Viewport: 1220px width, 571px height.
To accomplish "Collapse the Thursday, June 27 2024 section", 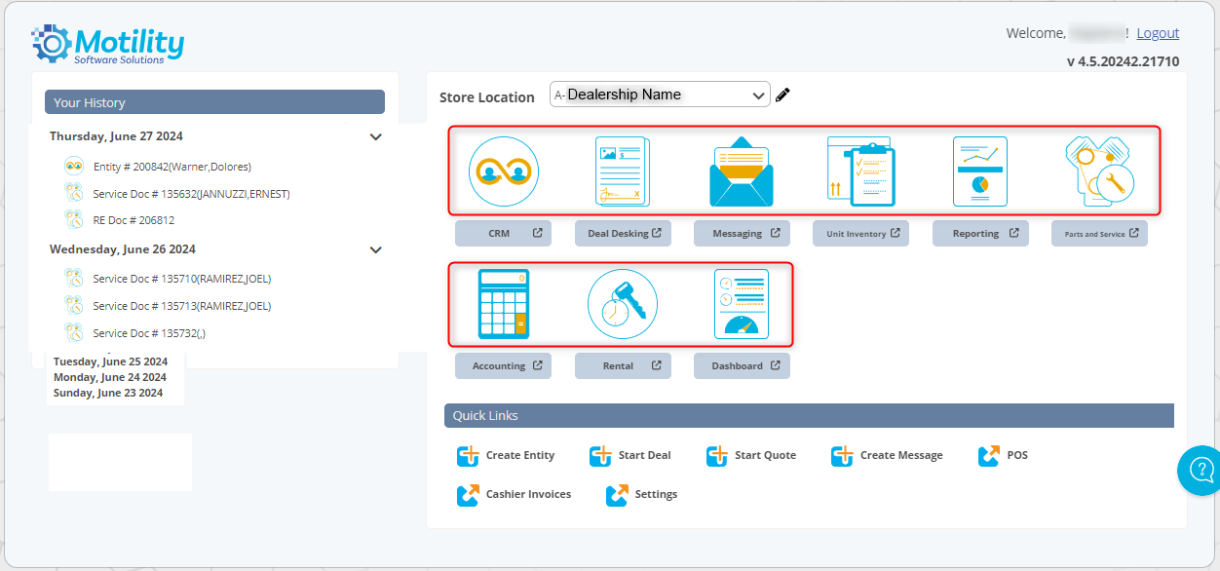I will pos(376,137).
